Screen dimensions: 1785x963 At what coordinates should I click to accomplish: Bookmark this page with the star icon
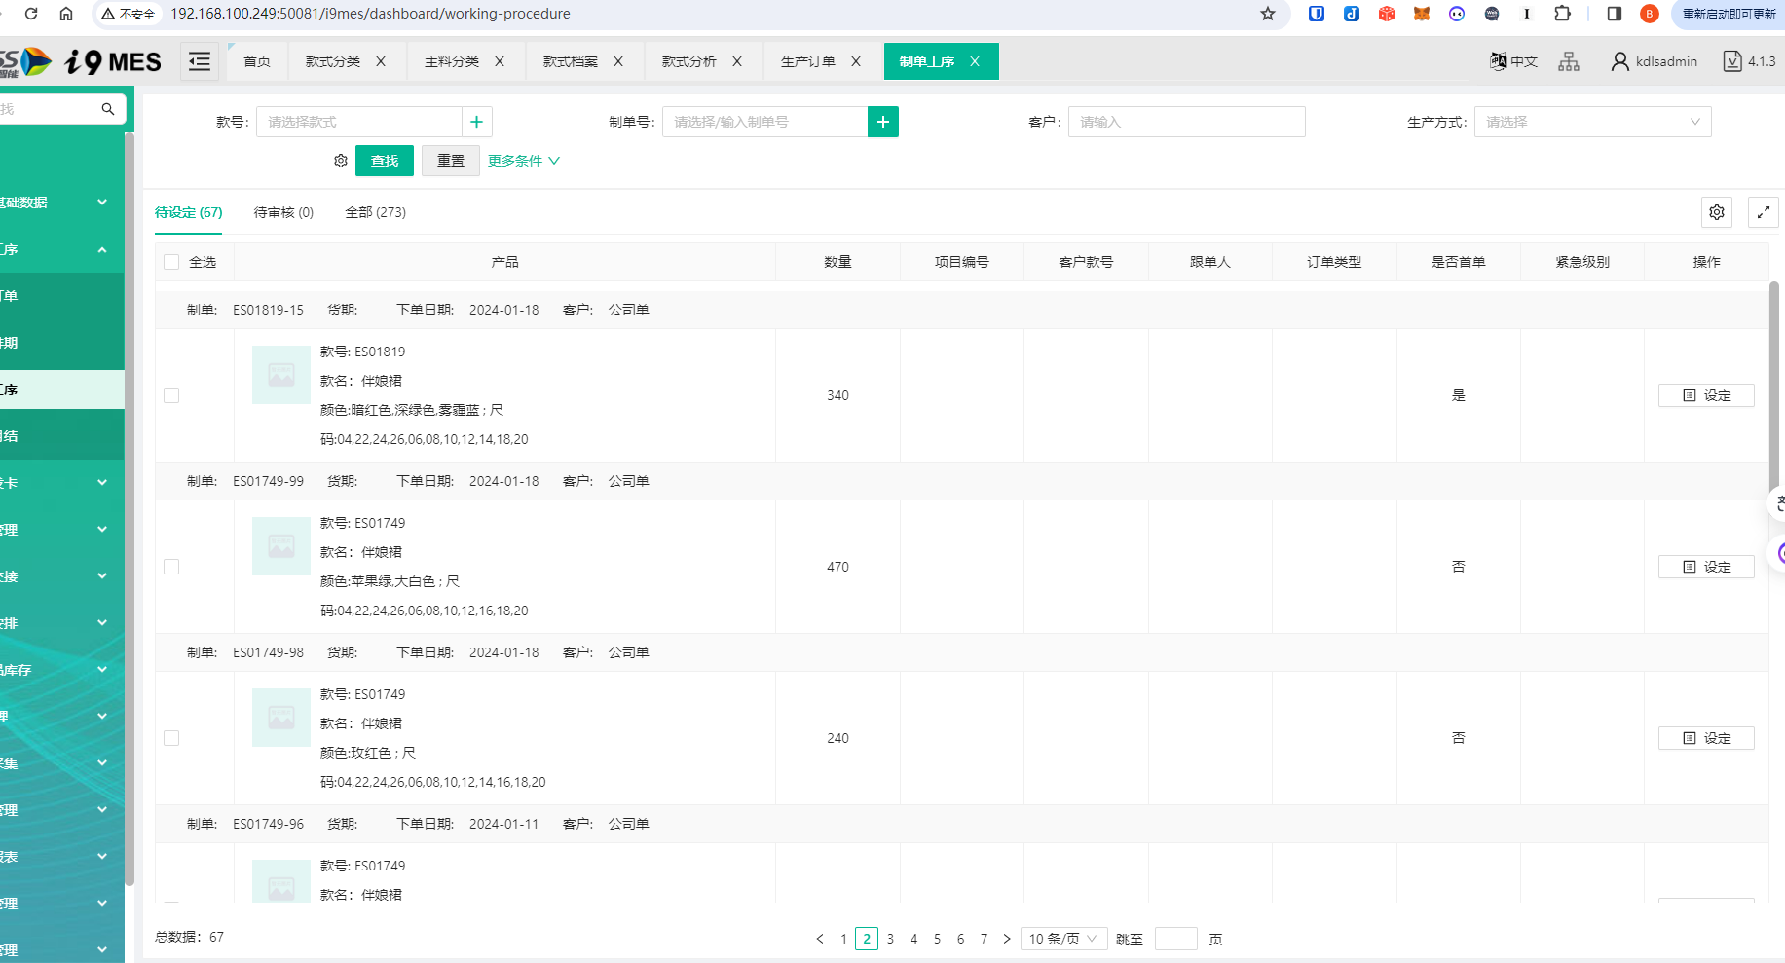1267,14
